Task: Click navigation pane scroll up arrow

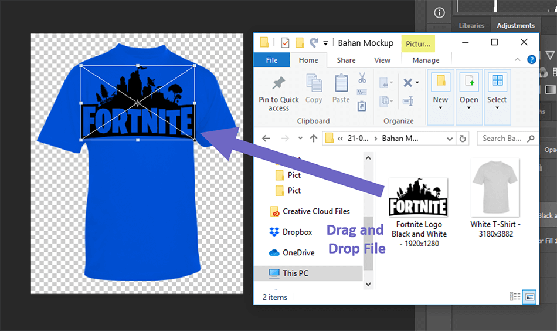Action: [368, 157]
